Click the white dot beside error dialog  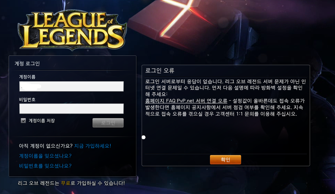[x=144, y=137]
